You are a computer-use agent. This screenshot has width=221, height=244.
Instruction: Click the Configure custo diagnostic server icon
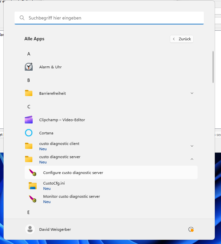33,172
